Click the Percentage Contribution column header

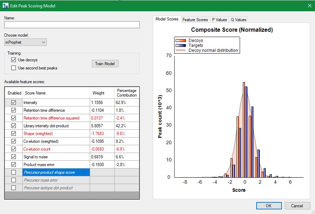click(126, 93)
